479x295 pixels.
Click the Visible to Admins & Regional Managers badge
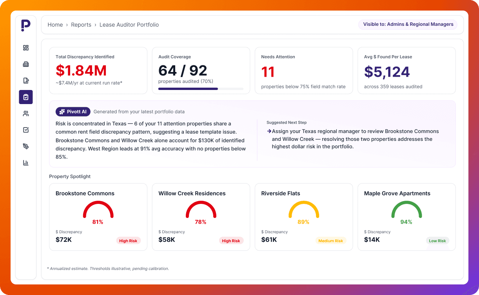pyautogui.click(x=408, y=24)
